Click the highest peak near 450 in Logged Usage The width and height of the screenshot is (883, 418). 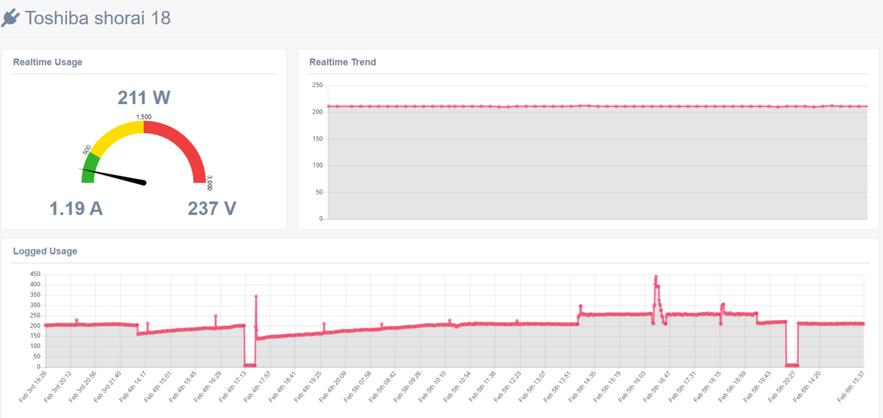tap(655, 277)
